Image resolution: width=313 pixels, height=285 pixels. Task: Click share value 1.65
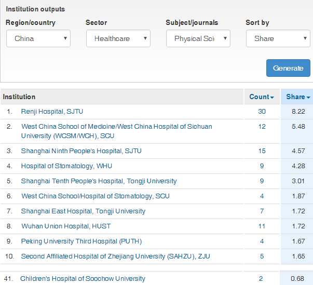pyautogui.click(x=298, y=256)
